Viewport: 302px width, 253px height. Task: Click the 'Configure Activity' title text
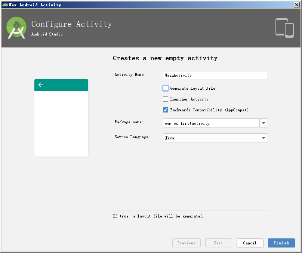tap(72, 24)
